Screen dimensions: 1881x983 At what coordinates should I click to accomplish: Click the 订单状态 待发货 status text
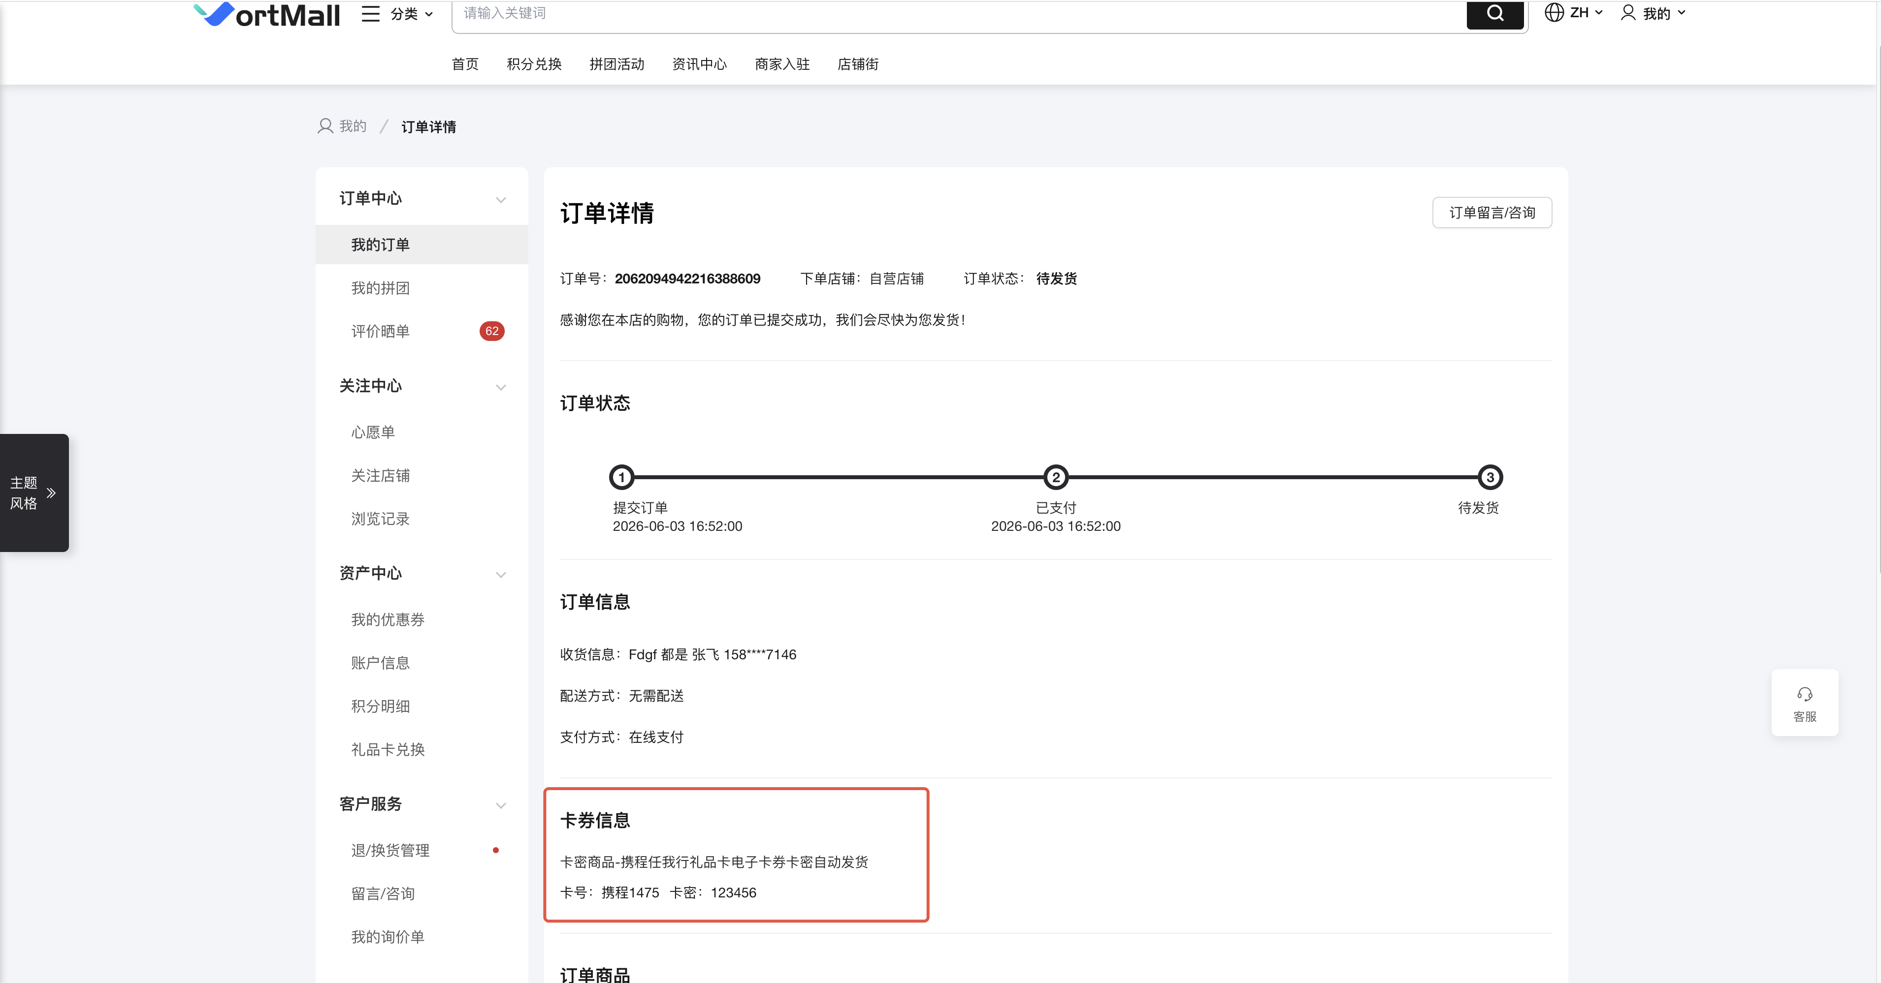[x=1020, y=279]
